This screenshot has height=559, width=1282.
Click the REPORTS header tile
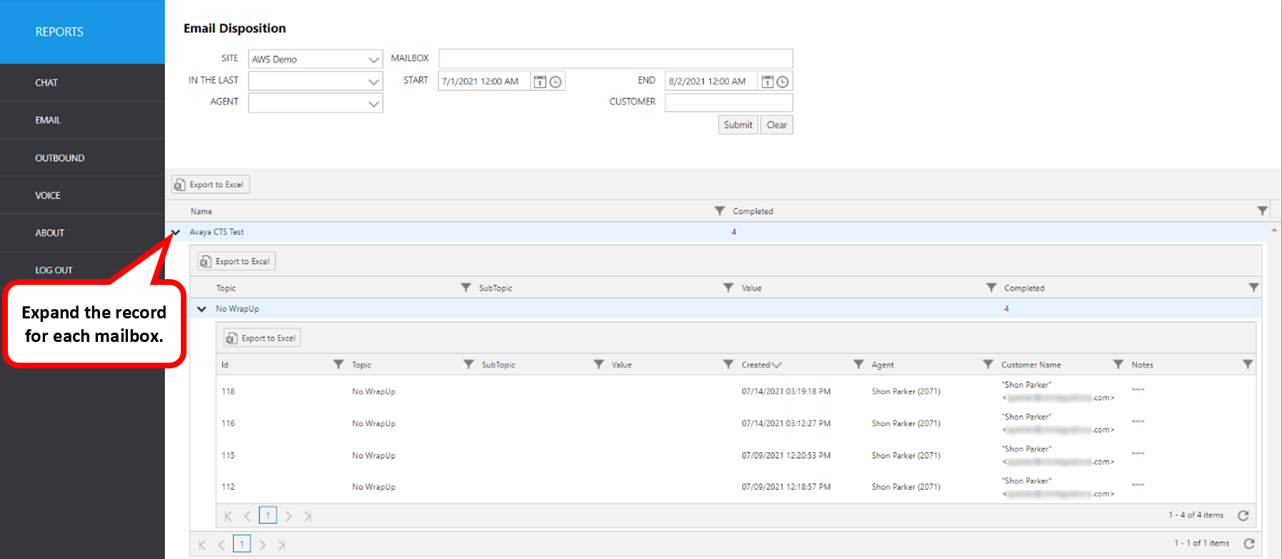click(82, 32)
